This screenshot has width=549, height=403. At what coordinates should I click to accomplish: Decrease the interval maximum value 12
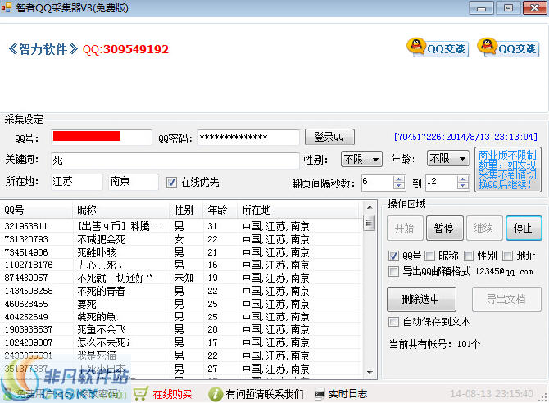[463, 186]
